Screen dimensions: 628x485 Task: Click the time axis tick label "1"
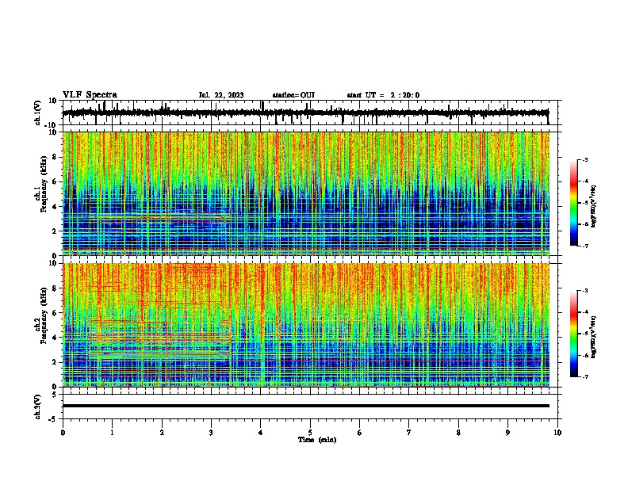pos(112,433)
